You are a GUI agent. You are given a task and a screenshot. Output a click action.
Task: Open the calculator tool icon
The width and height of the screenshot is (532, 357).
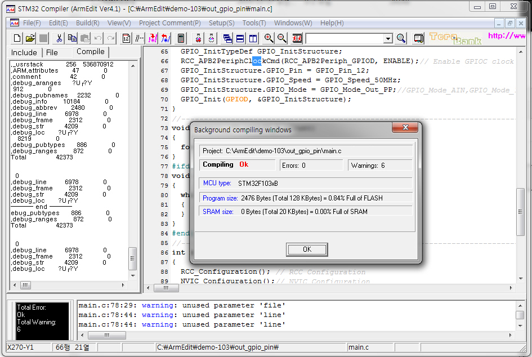point(181,38)
